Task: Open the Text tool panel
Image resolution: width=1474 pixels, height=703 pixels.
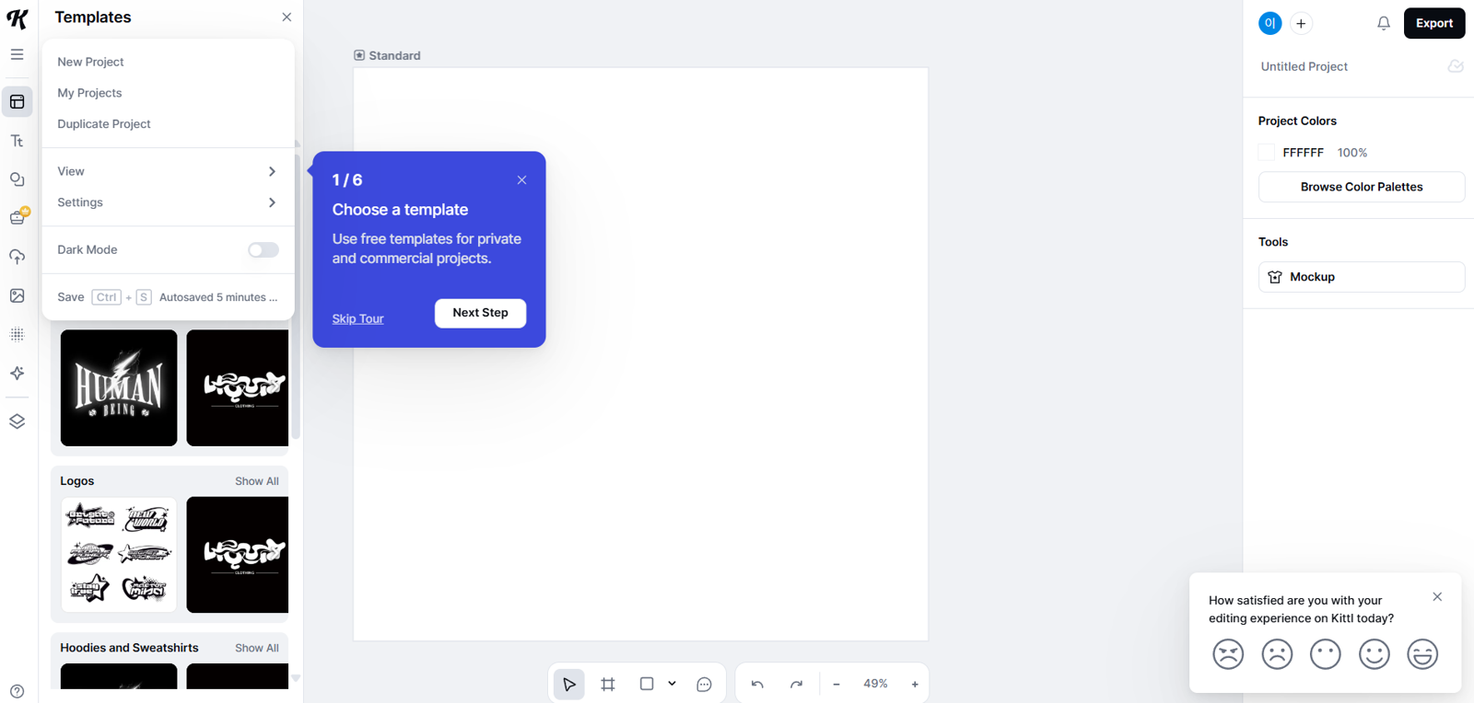Action: click(x=17, y=141)
